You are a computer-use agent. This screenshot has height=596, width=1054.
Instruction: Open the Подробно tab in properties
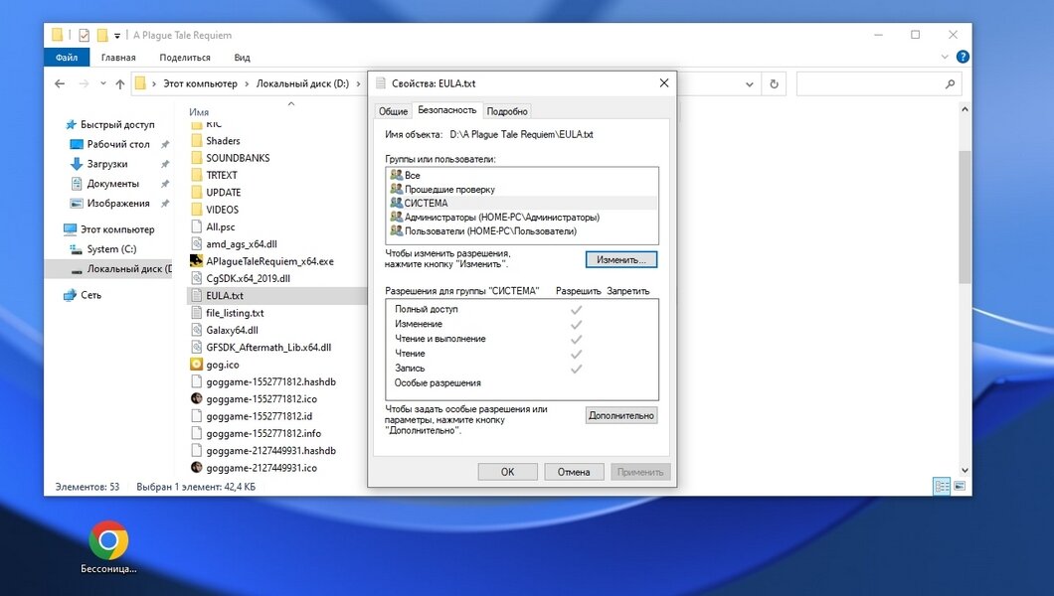click(x=507, y=111)
